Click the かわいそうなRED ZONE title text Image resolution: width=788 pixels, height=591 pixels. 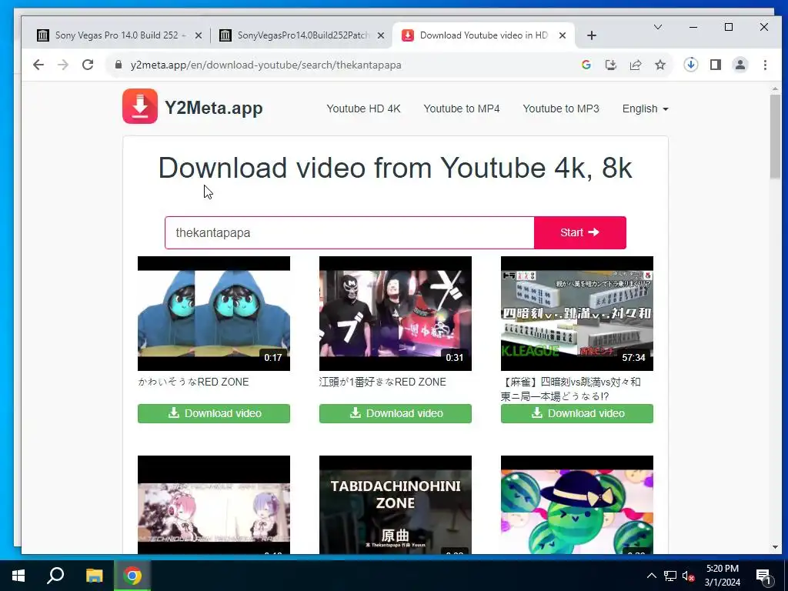click(x=193, y=382)
